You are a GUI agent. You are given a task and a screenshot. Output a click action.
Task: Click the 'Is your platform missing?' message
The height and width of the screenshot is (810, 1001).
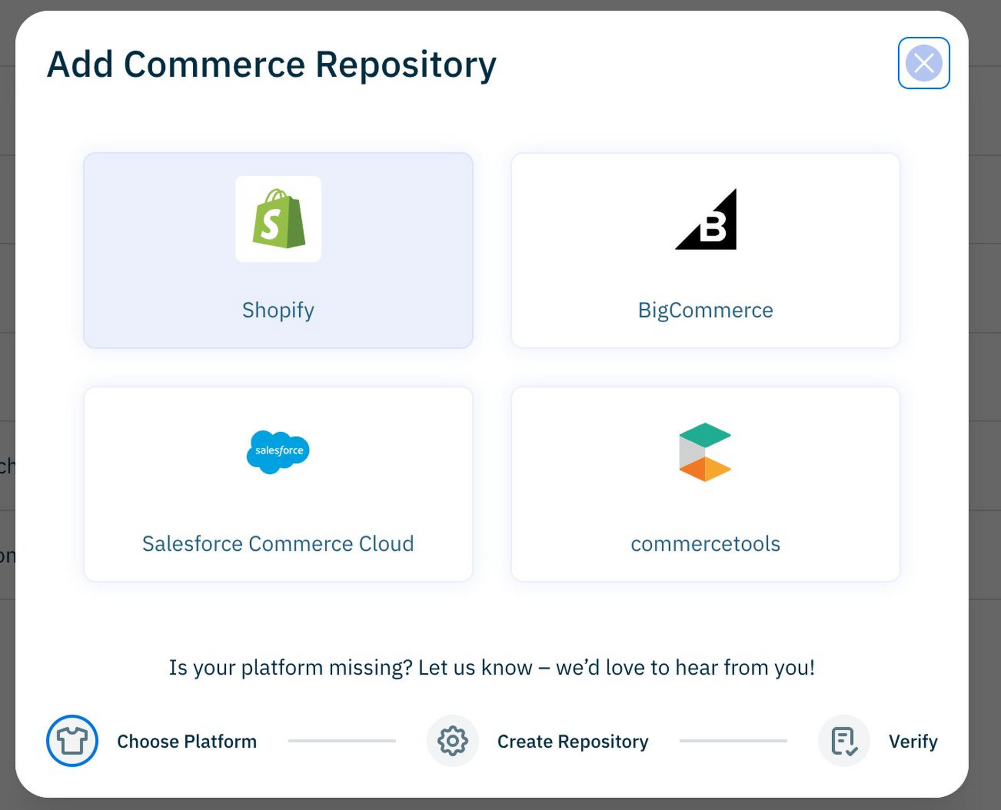[x=492, y=667]
